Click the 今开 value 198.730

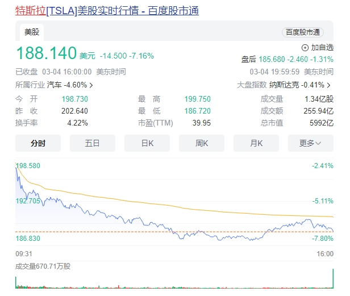tap(75, 99)
